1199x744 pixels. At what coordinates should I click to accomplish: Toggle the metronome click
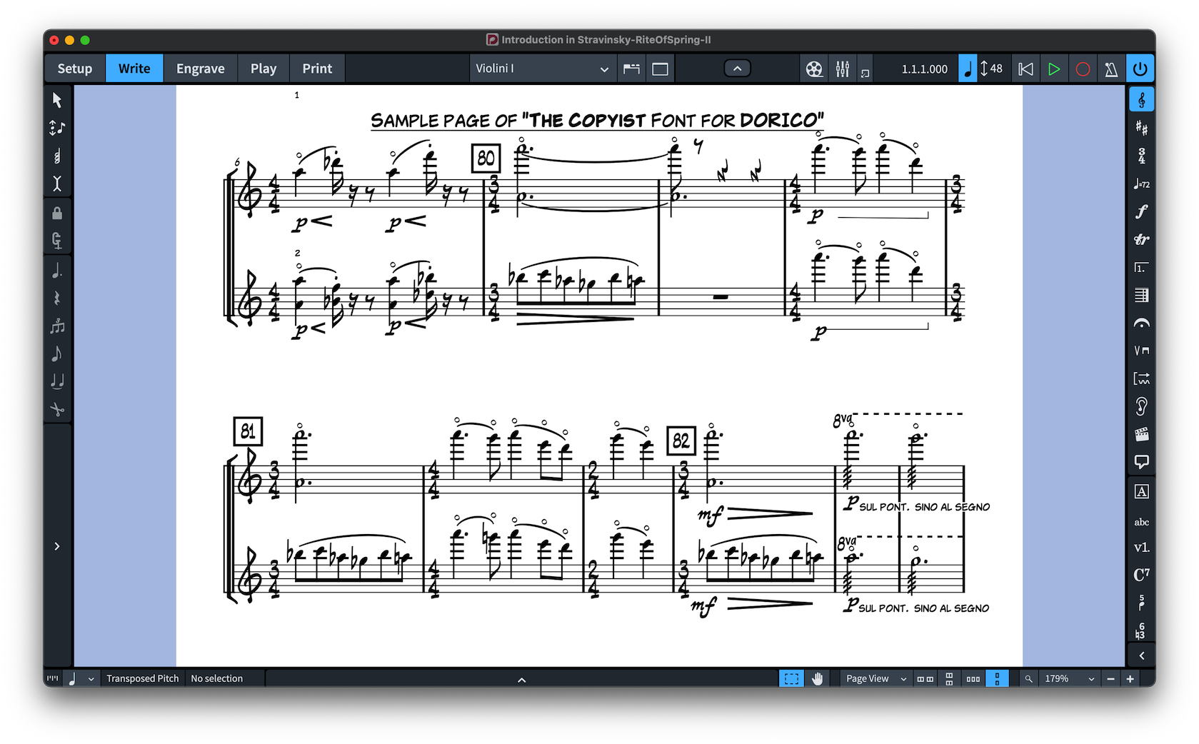(1111, 69)
